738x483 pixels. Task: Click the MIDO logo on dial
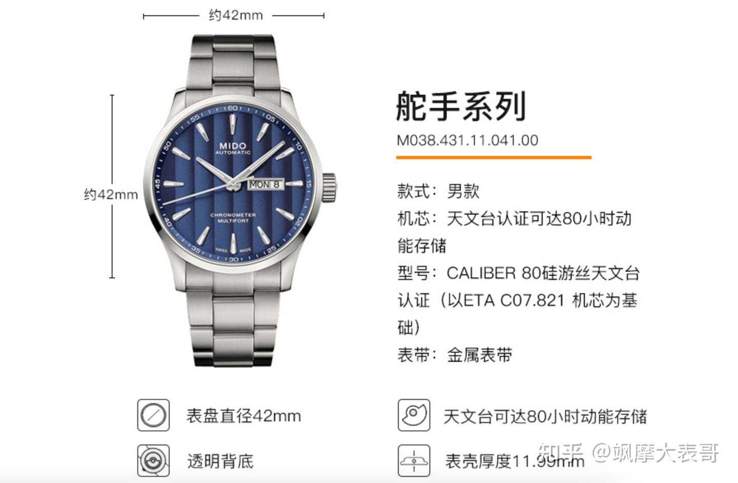pyautogui.click(x=233, y=146)
